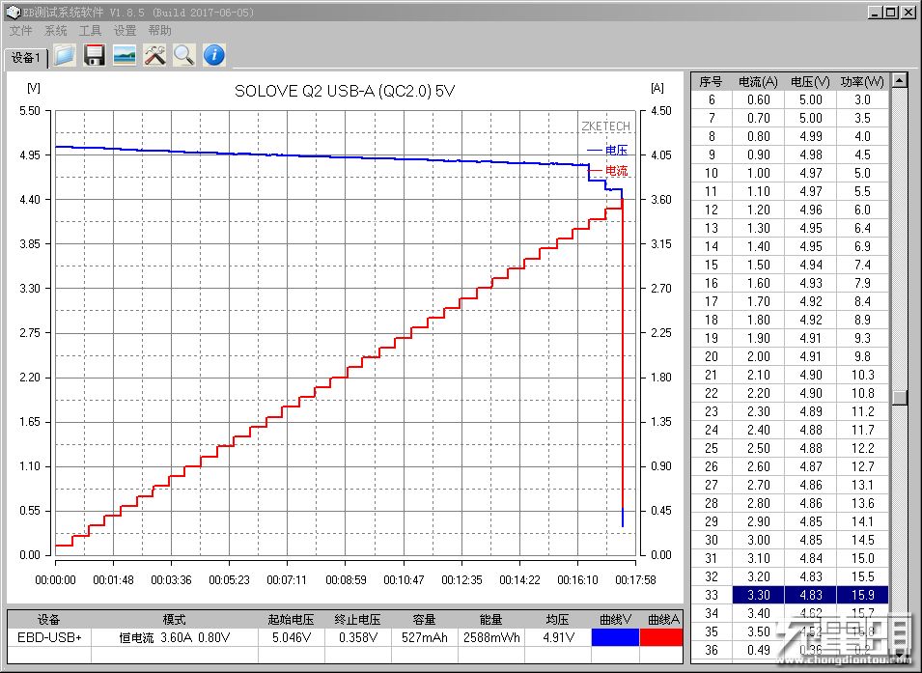Open the 文件 menu
The image size is (922, 673).
(x=21, y=31)
